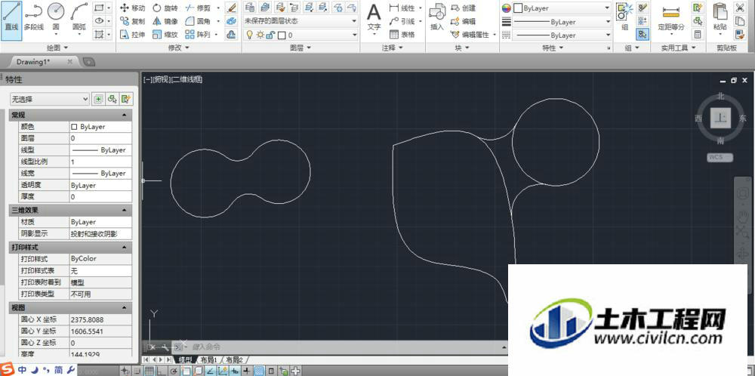755x376 pixels.
Task: Click the 创建 (Create) block tool
Action: pyautogui.click(x=464, y=8)
